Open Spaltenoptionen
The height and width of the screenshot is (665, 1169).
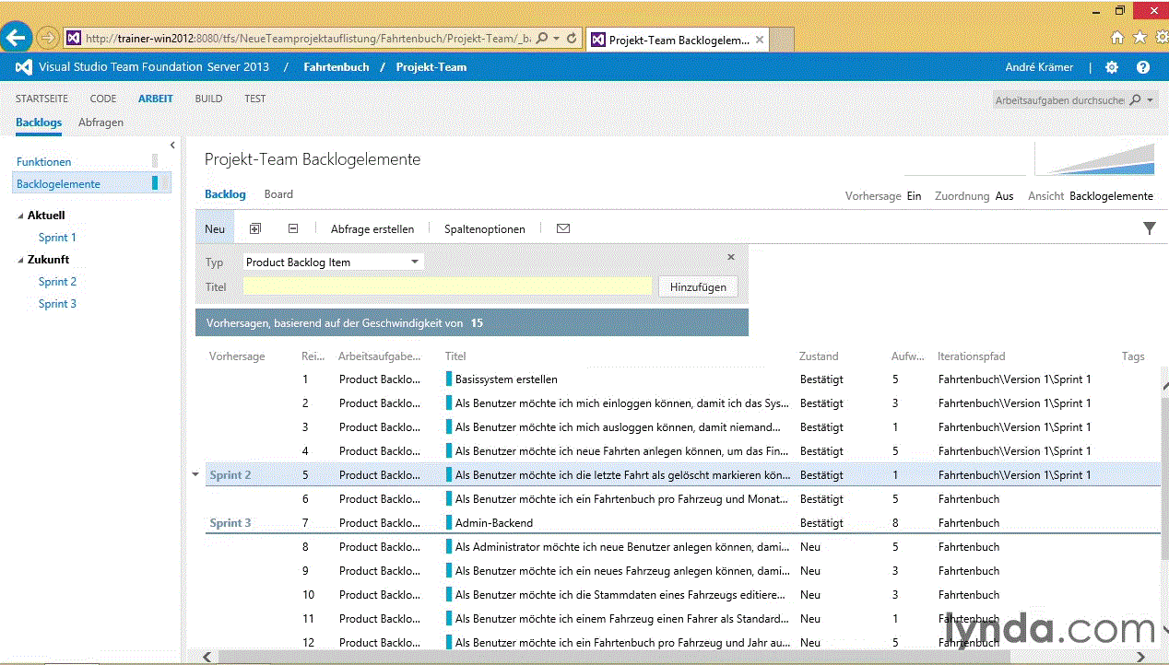[x=485, y=228]
